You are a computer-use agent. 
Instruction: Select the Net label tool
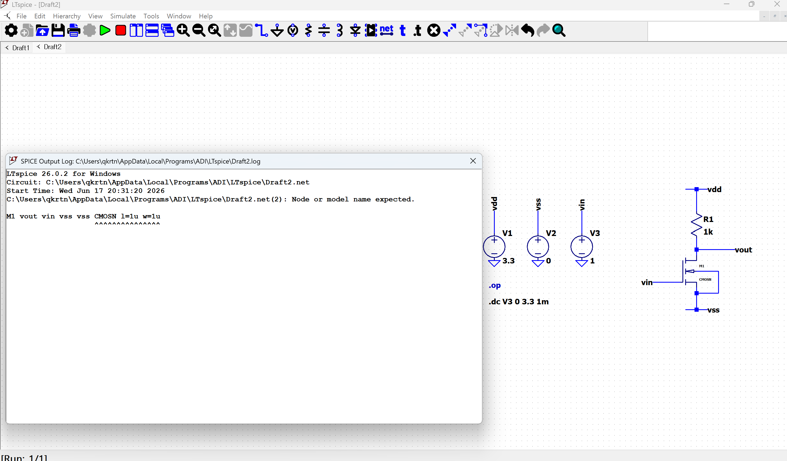pyautogui.click(x=387, y=30)
